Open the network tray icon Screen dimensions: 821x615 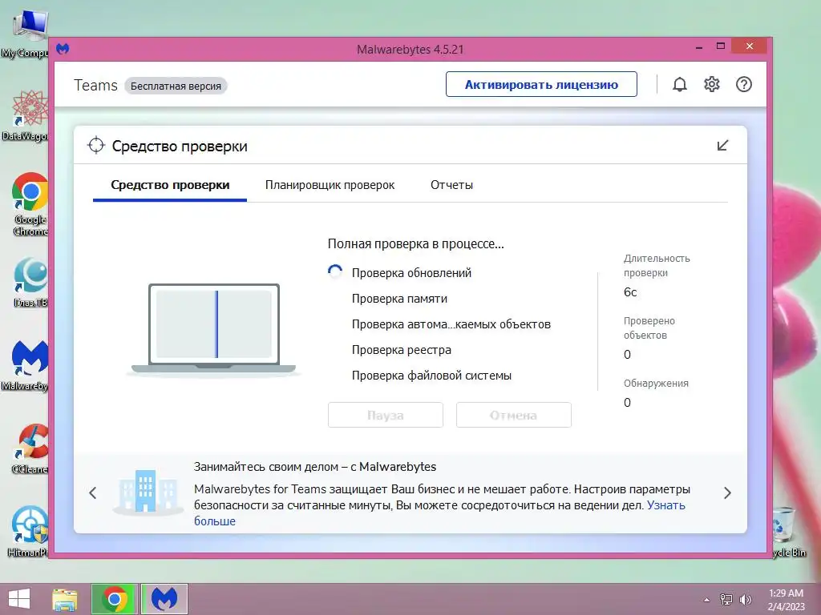click(x=726, y=600)
